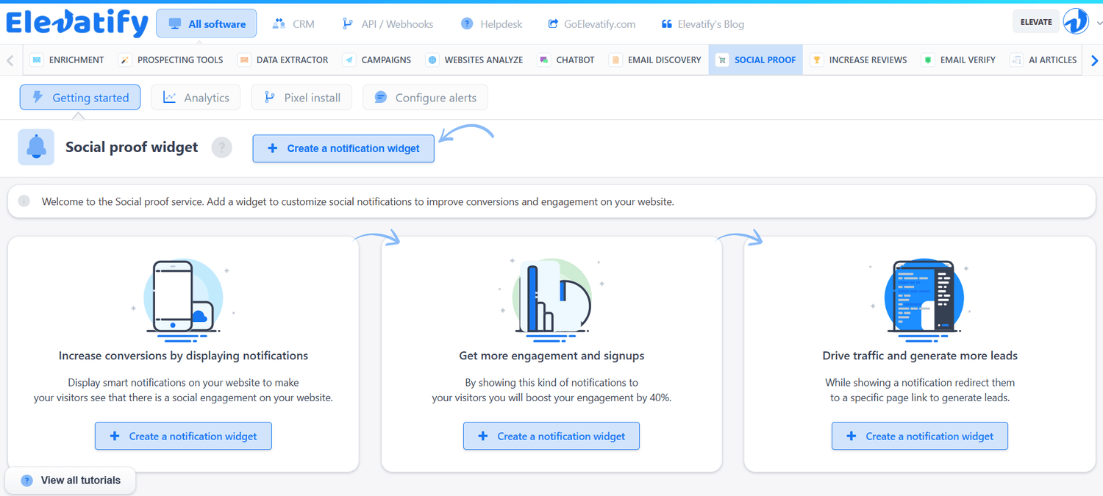Open Increase Reviews tool
Screen dimensions: 1103x496
click(859, 60)
